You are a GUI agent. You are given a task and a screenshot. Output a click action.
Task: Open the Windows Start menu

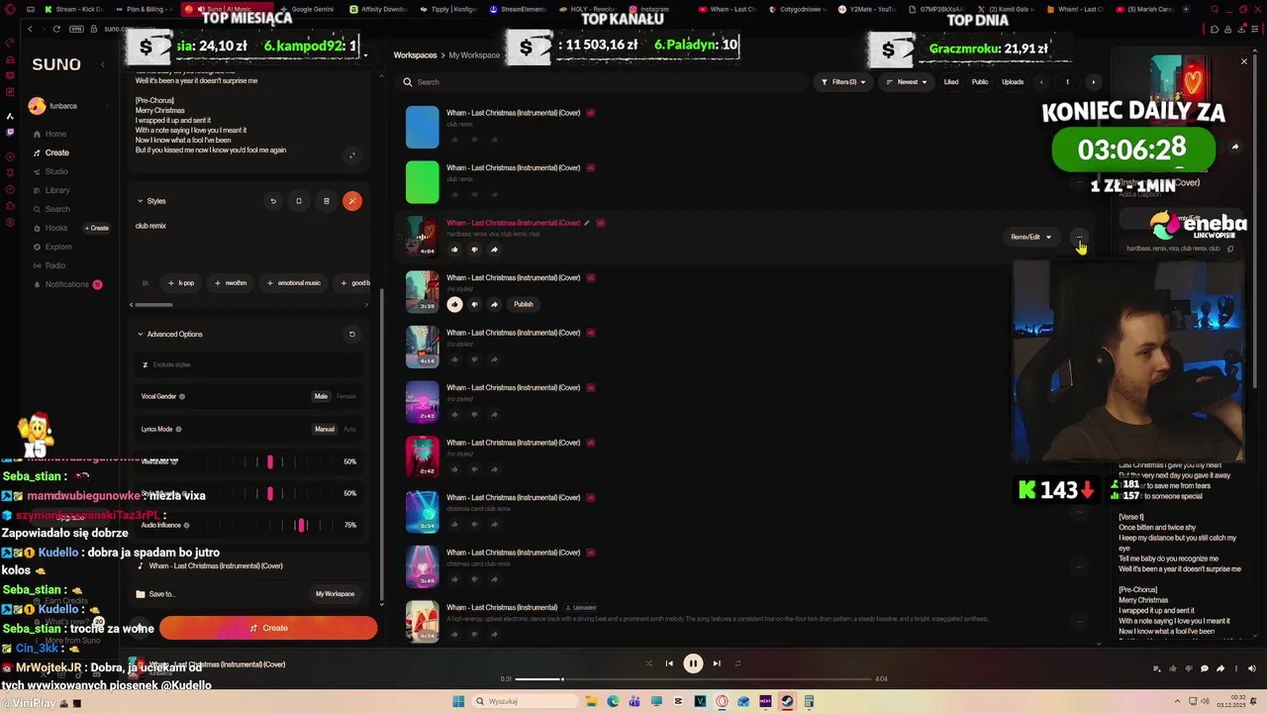pyautogui.click(x=458, y=701)
